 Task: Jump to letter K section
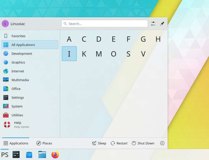[x=84, y=54]
